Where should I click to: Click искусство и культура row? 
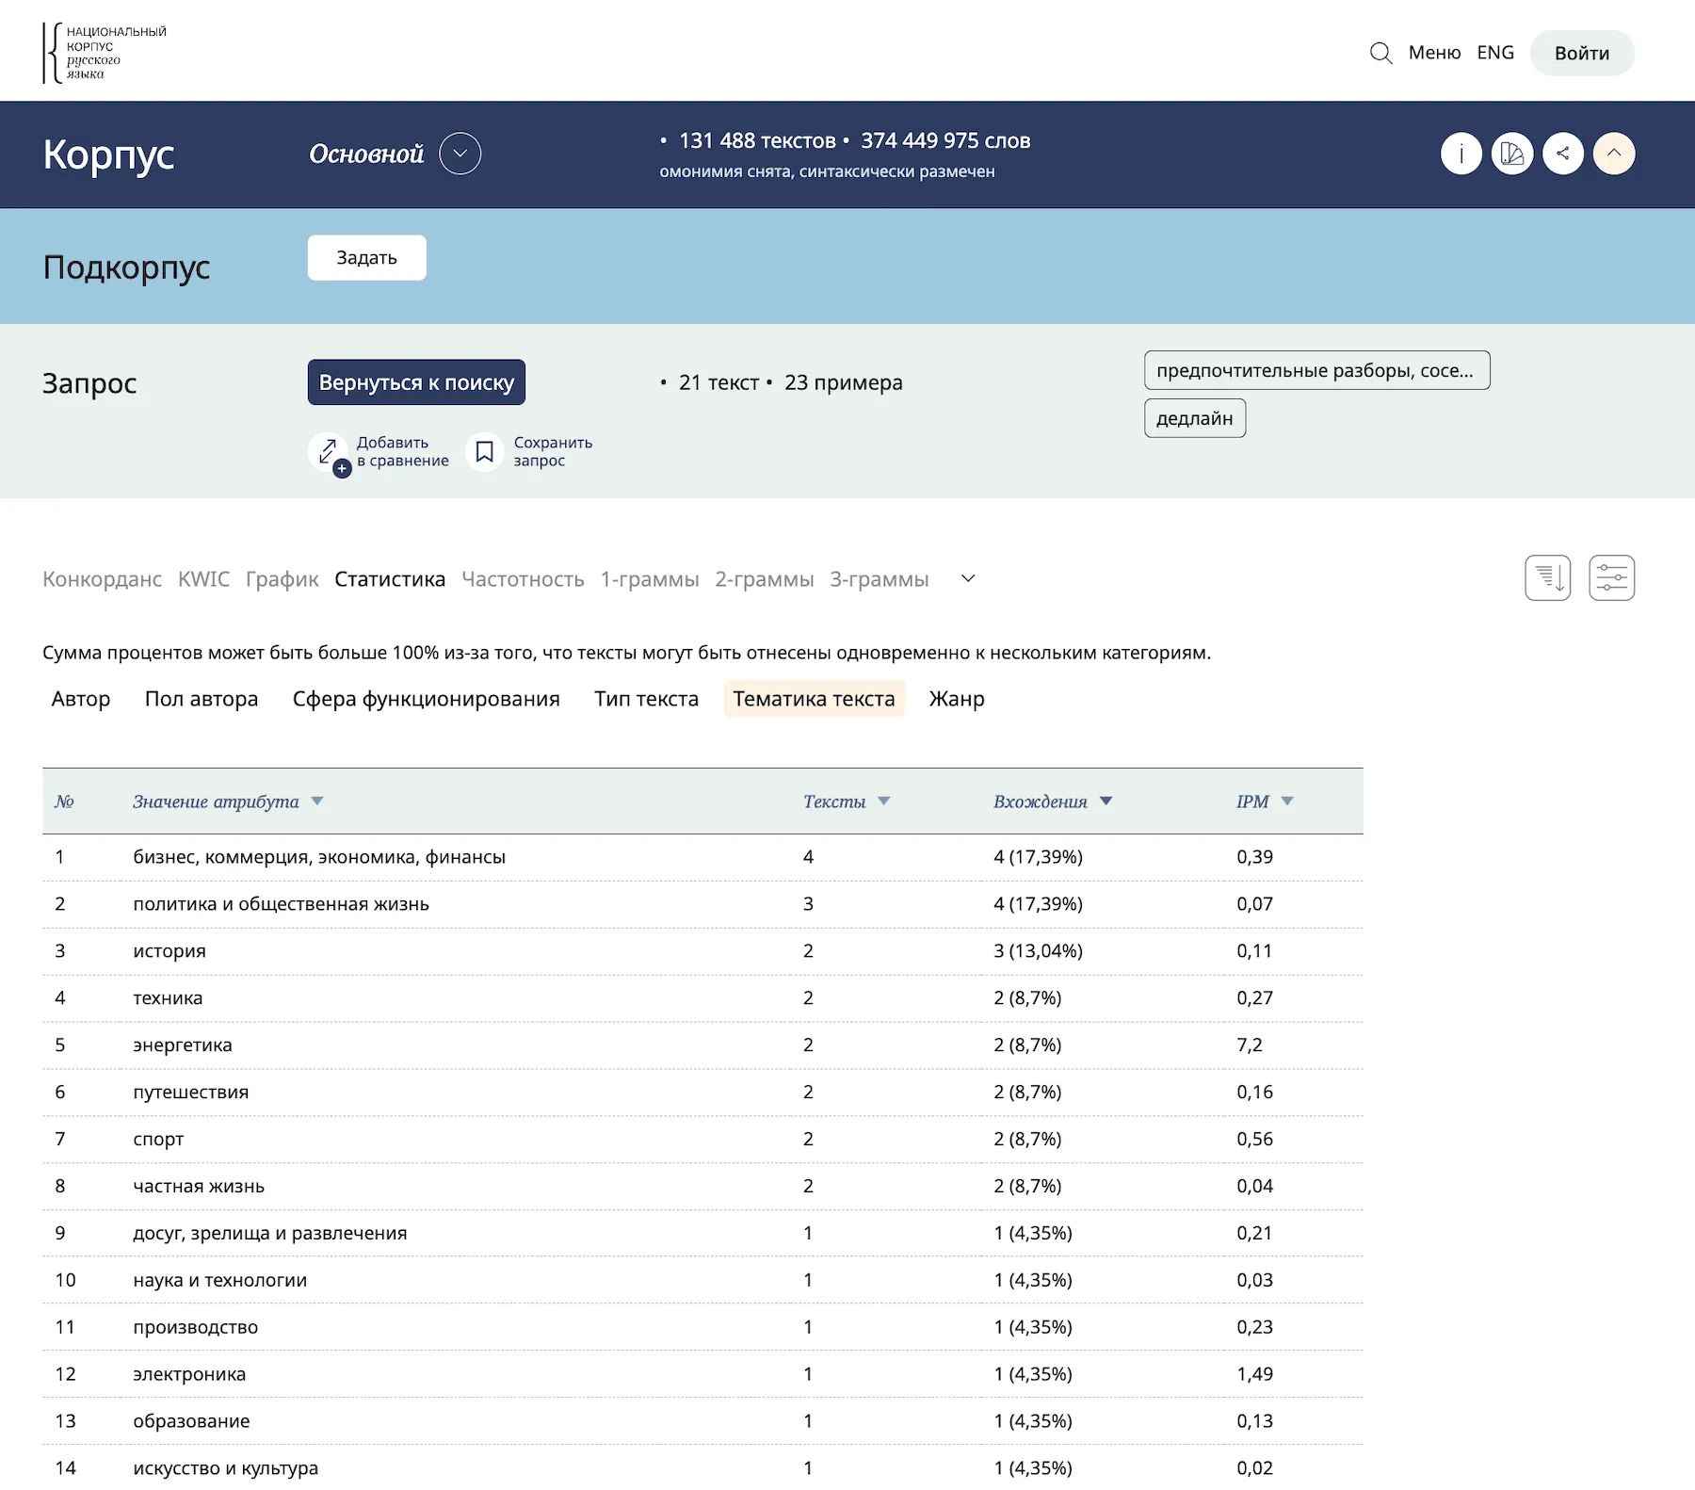click(702, 1467)
